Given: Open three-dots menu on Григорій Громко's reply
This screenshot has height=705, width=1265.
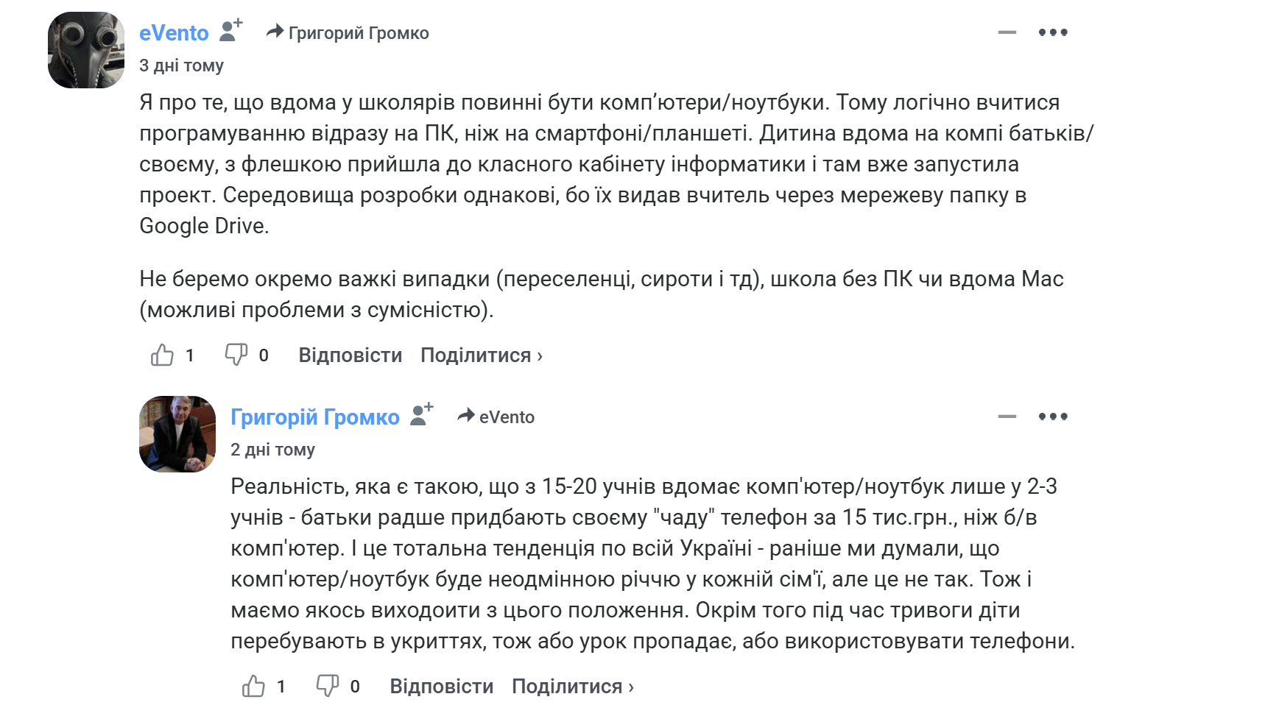Looking at the screenshot, I should pyautogui.click(x=1052, y=417).
